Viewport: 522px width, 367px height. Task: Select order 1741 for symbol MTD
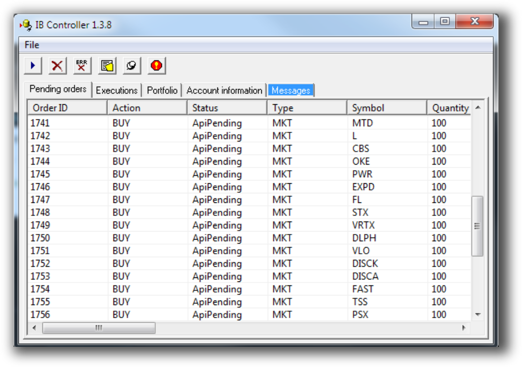coord(202,123)
